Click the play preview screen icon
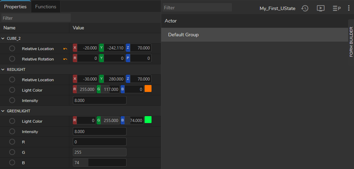Screen dimensions: 354x169 (x=321, y=8)
